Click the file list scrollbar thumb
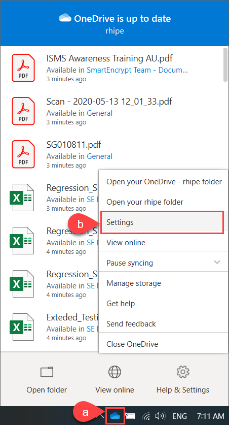Viewport: 229px width, 425px height. point(226,64)
